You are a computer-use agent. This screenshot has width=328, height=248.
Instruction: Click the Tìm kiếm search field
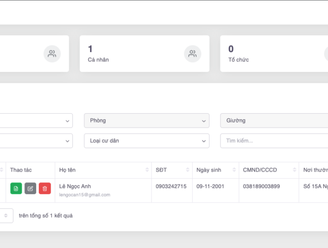(274, 141)
